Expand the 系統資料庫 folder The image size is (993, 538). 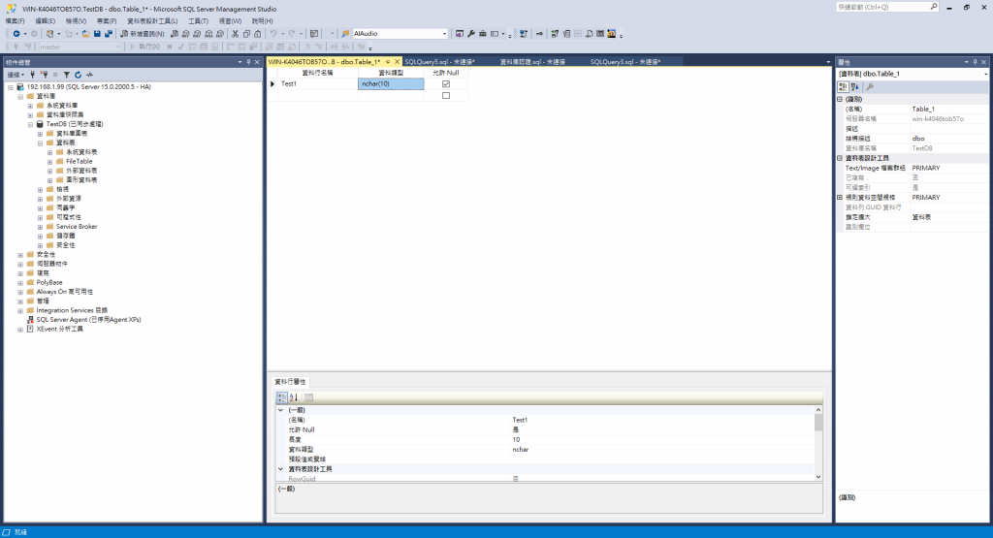click(x=30, y=106)
